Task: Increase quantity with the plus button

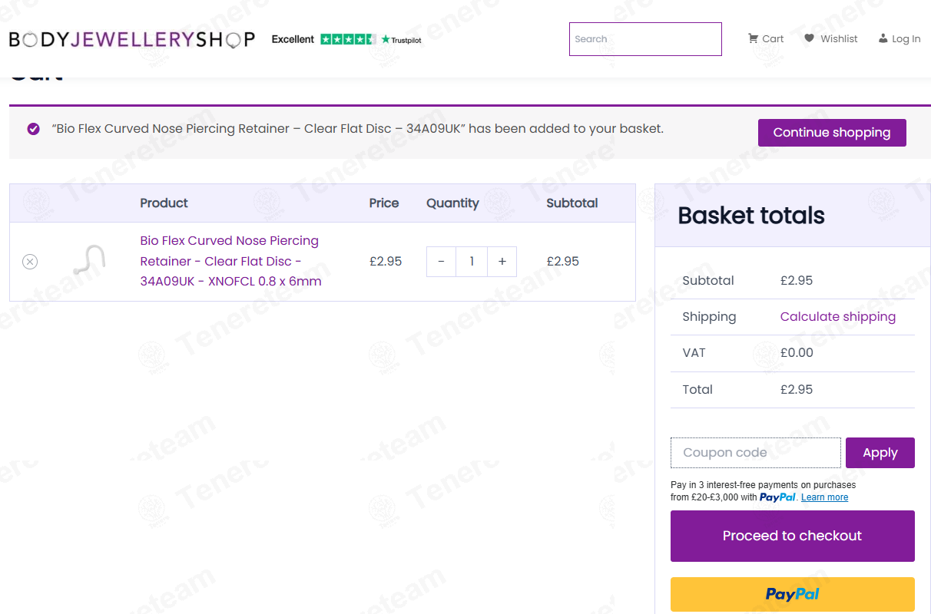Action: pyautogui.click(x=502, y=262)
